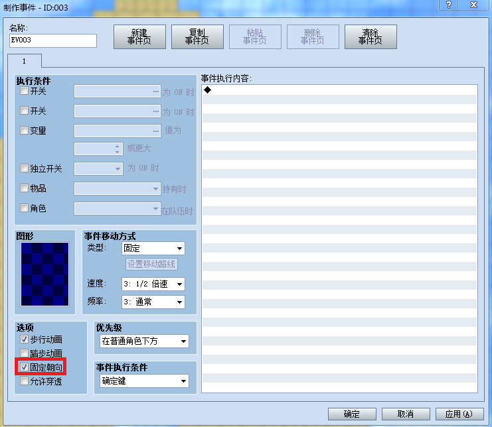Select the diamond command line marker
492x427 pixels.
point(207,90)
